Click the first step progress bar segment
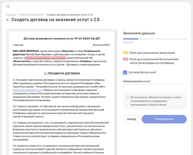The image size is (193, 155). pos(130,39)
